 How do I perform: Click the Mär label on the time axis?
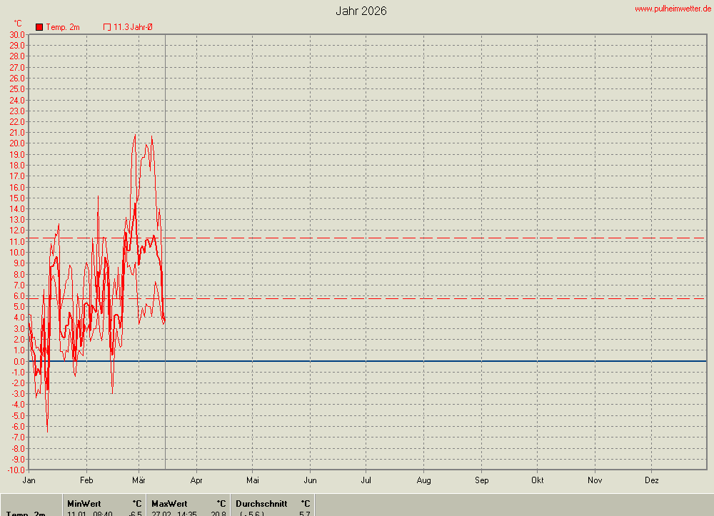click(x=139, y=480)
